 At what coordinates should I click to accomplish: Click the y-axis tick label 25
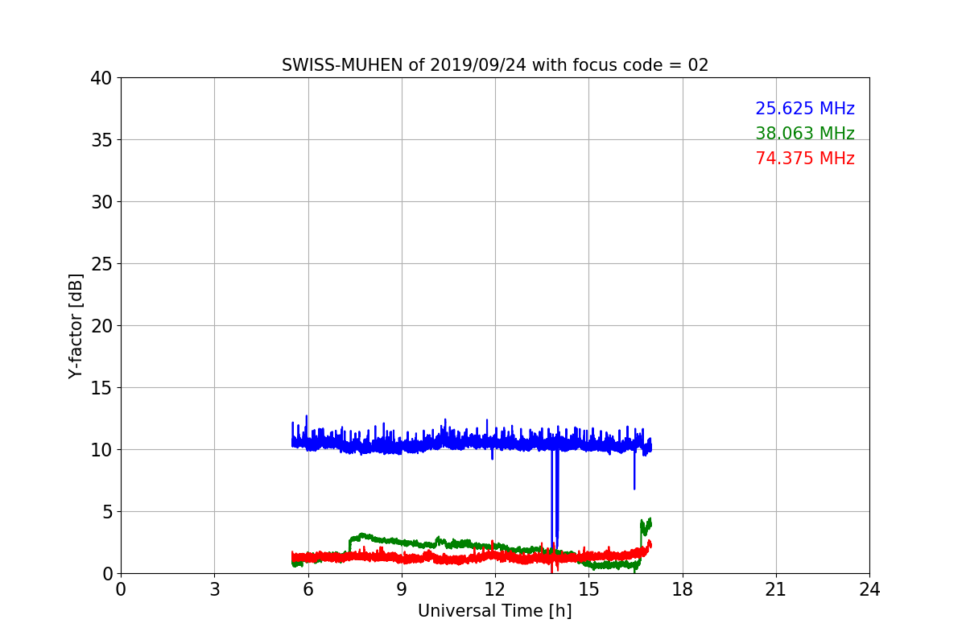click(101, 264)
